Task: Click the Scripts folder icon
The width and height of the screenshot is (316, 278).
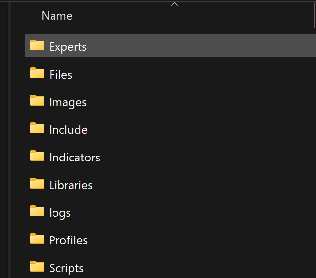Action: pos(37,266)
